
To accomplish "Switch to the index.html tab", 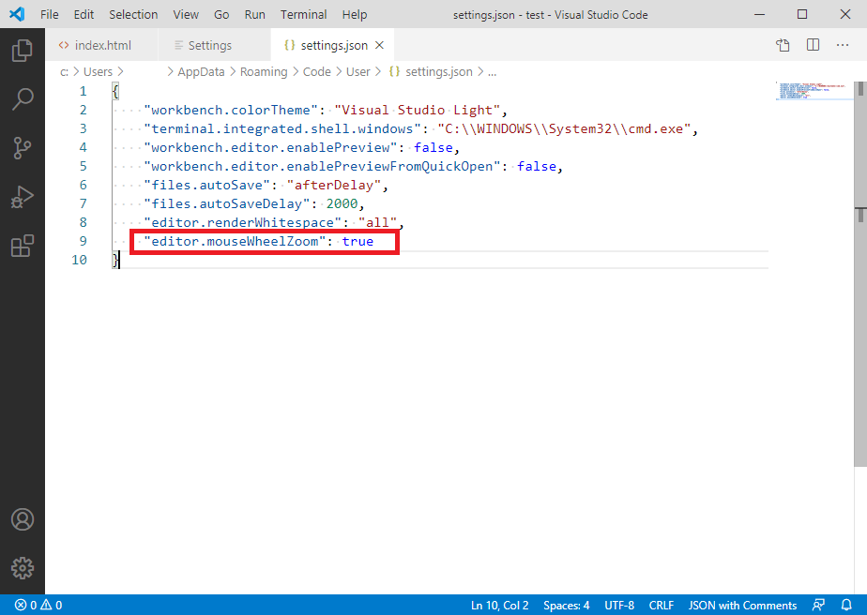I will click(x=101, y=45).
